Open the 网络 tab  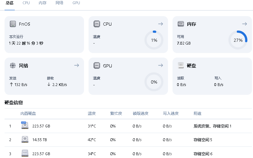[59, 3]
